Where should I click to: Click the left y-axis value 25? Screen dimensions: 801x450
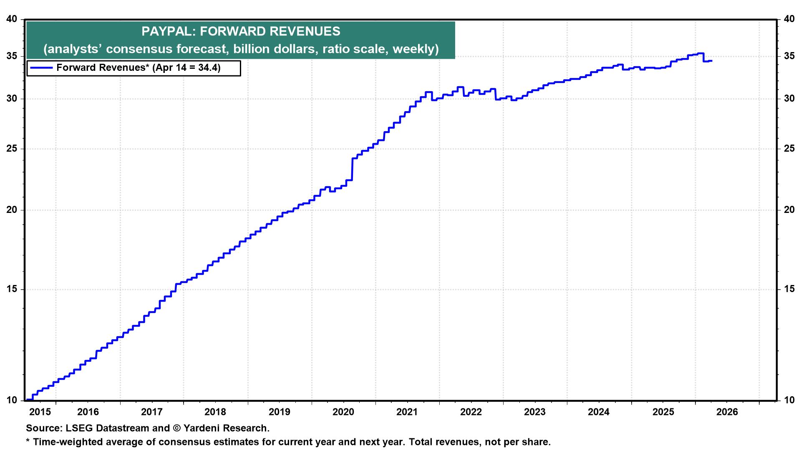click(x=12, y=149)
